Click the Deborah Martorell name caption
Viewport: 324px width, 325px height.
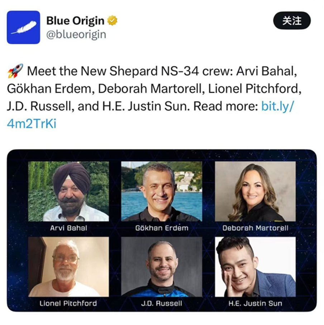click(x=255, y=228)
